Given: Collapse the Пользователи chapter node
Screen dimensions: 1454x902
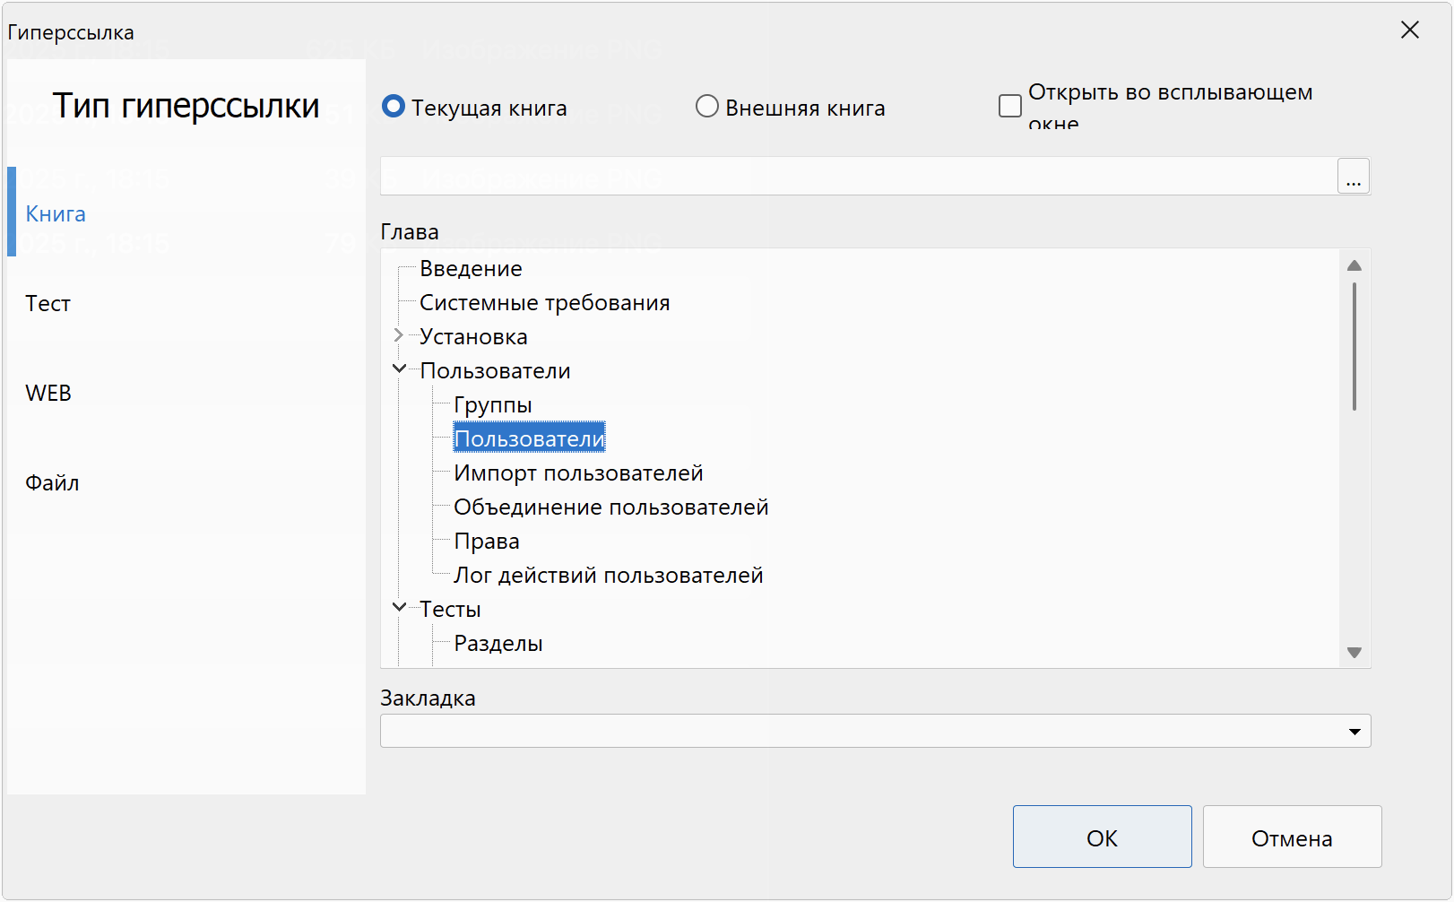Looking at the screenshot, I should pyautogui.click(x=399, y=369).
